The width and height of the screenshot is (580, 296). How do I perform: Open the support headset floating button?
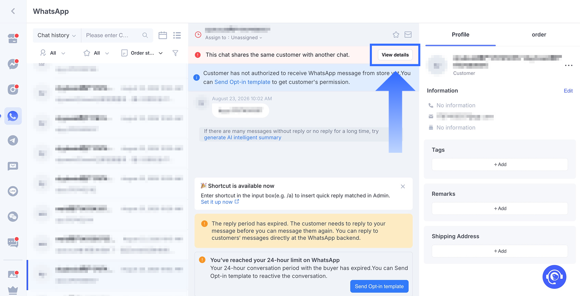click(554, 277)
